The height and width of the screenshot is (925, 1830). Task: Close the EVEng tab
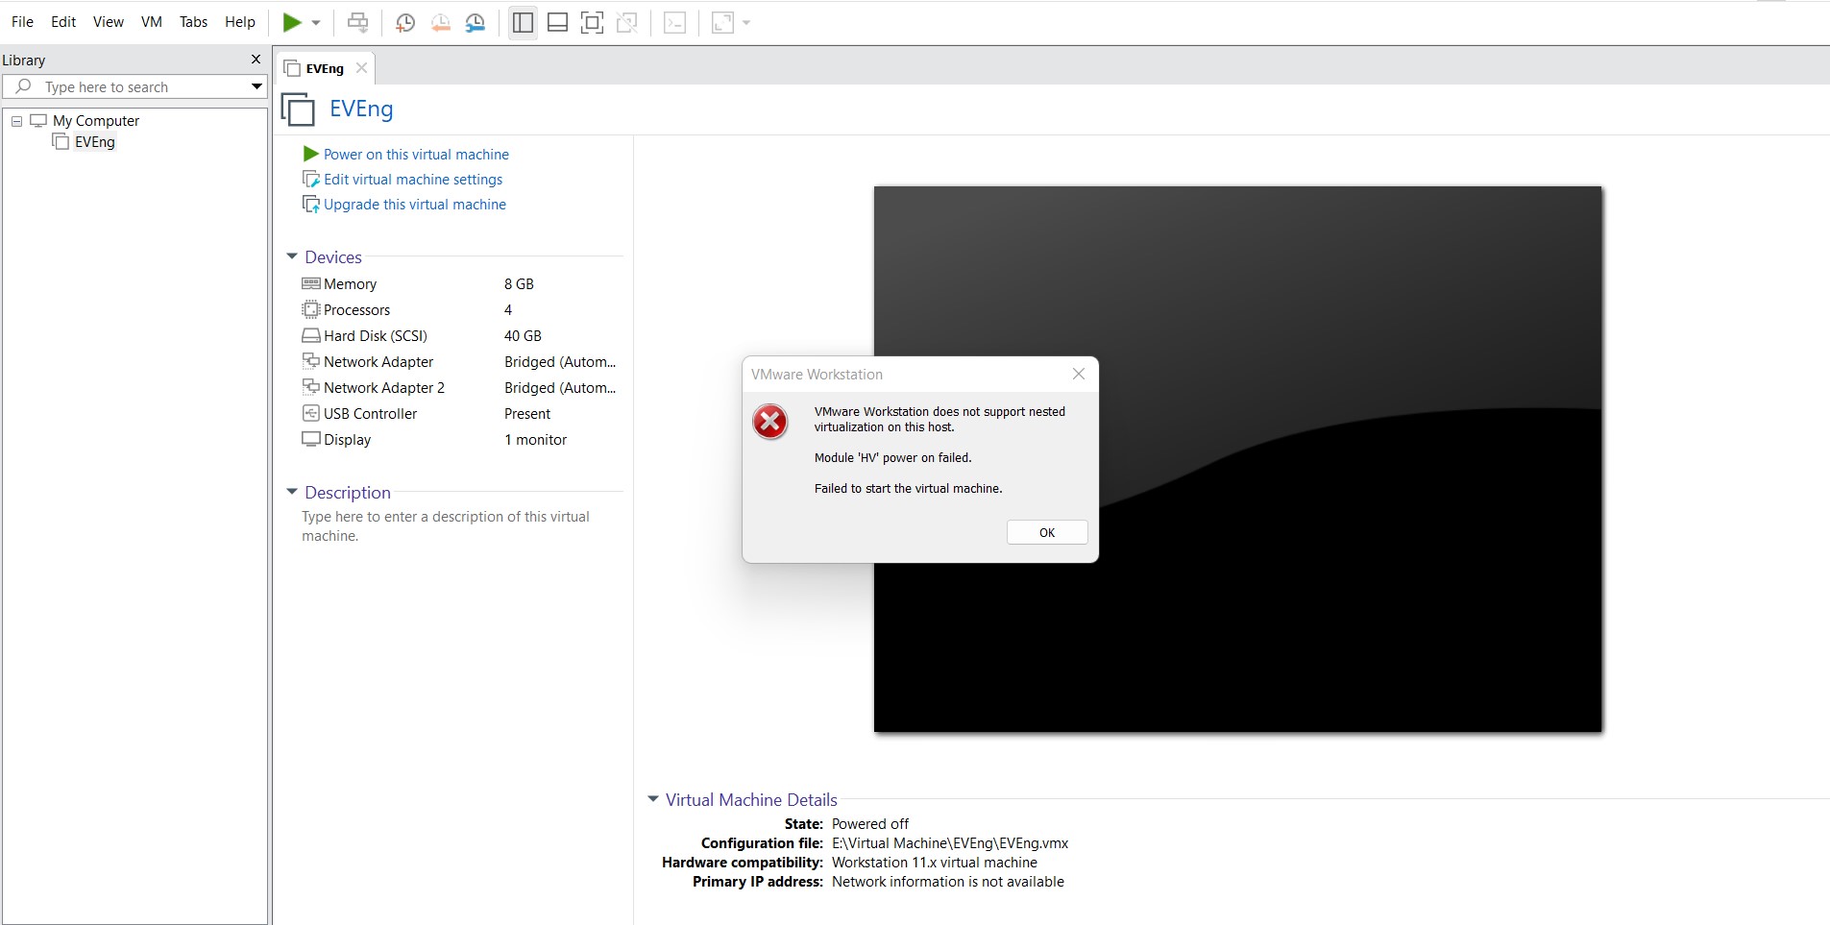point(361,68)
